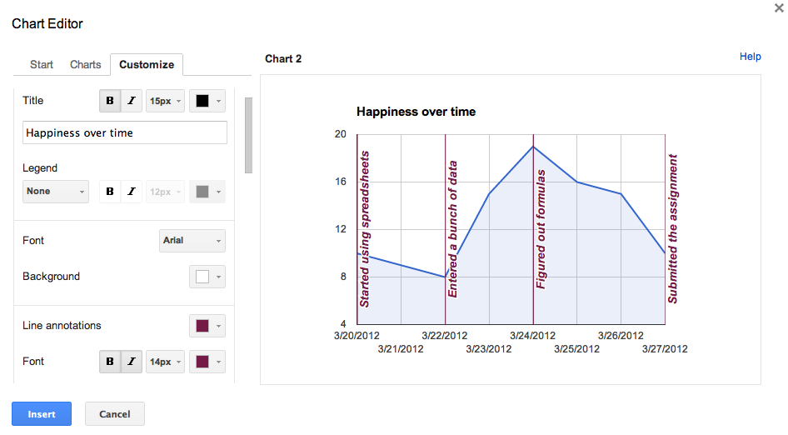Screen dimensions: 788x435
Task: Open the title font size dropdown
Action: [x=164, y=101]
